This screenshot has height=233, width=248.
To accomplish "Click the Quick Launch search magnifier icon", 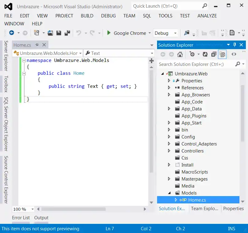I will coord(205,6).
